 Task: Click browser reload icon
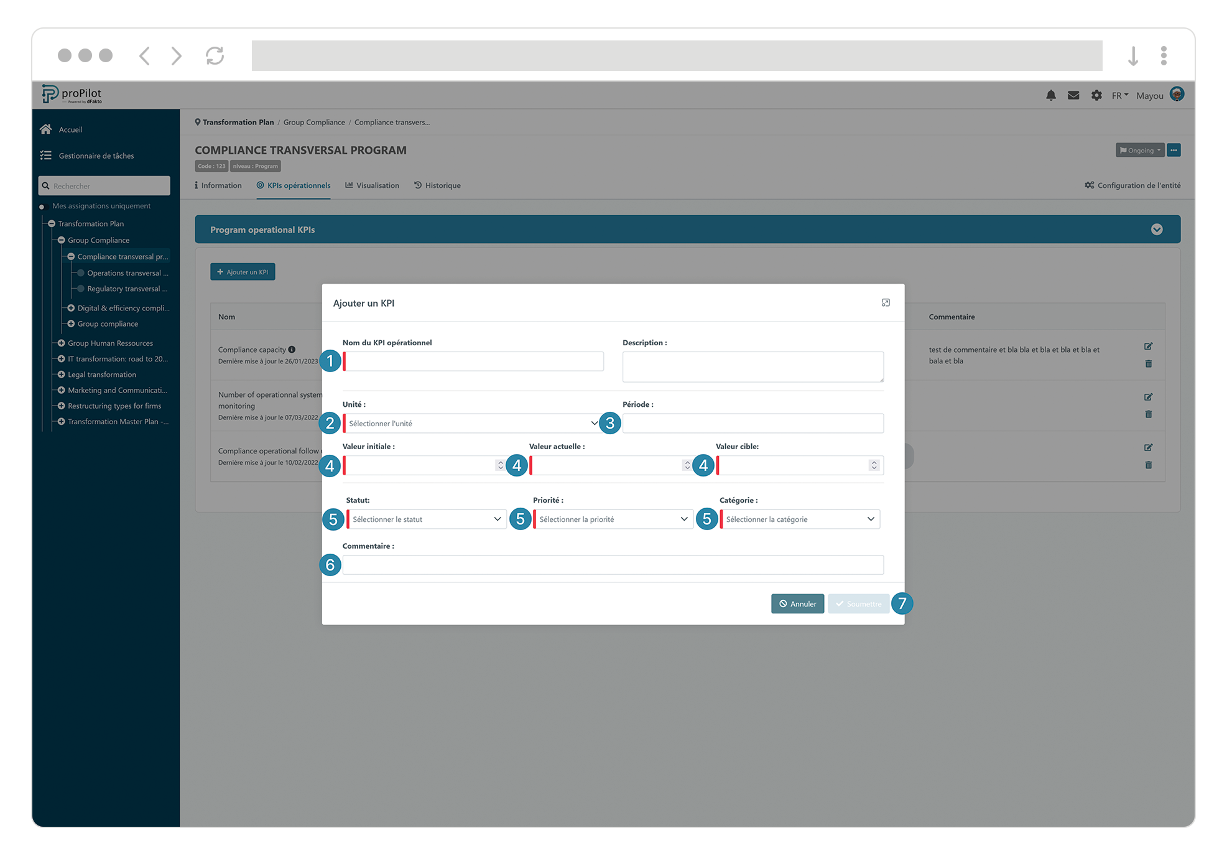pyautogui.click(x=215, y=56)
